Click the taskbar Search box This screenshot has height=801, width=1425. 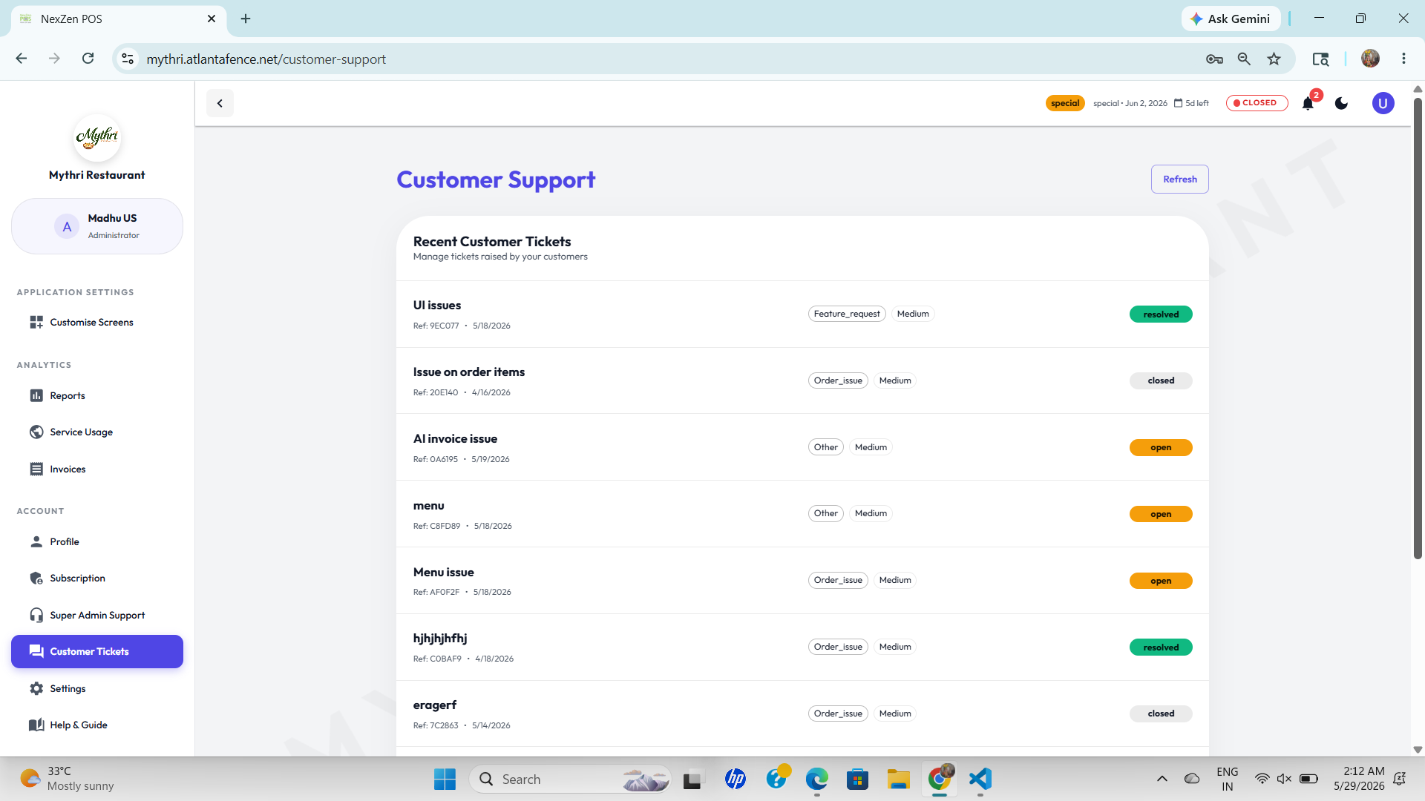570,779
